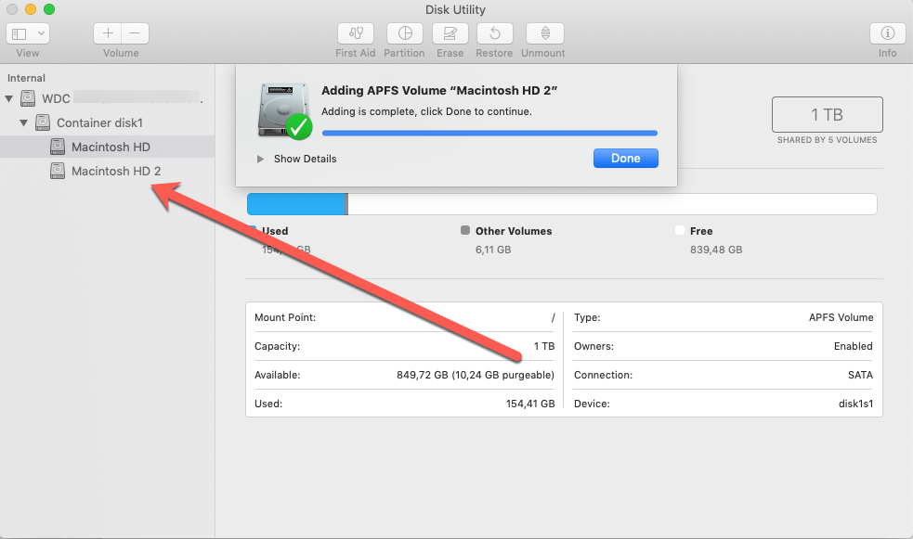Click the 1 TB capacity badge
Screen dimensions: 913x539
826,114
